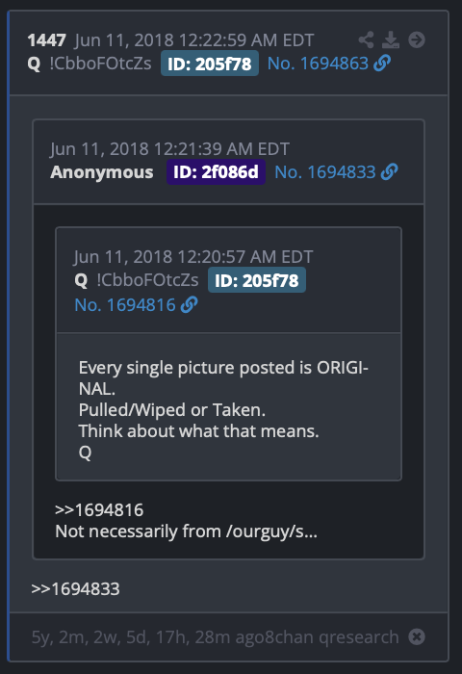The width and height of the screenshot is (462, 674).
Task: Click the purple ID: 2f086d badge
Action: [x=216, y=172]
